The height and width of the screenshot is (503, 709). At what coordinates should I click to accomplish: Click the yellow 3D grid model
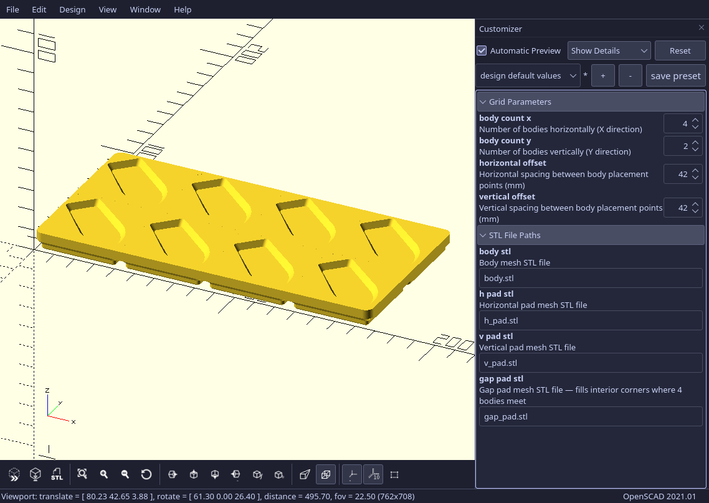[x=243, y=237]
